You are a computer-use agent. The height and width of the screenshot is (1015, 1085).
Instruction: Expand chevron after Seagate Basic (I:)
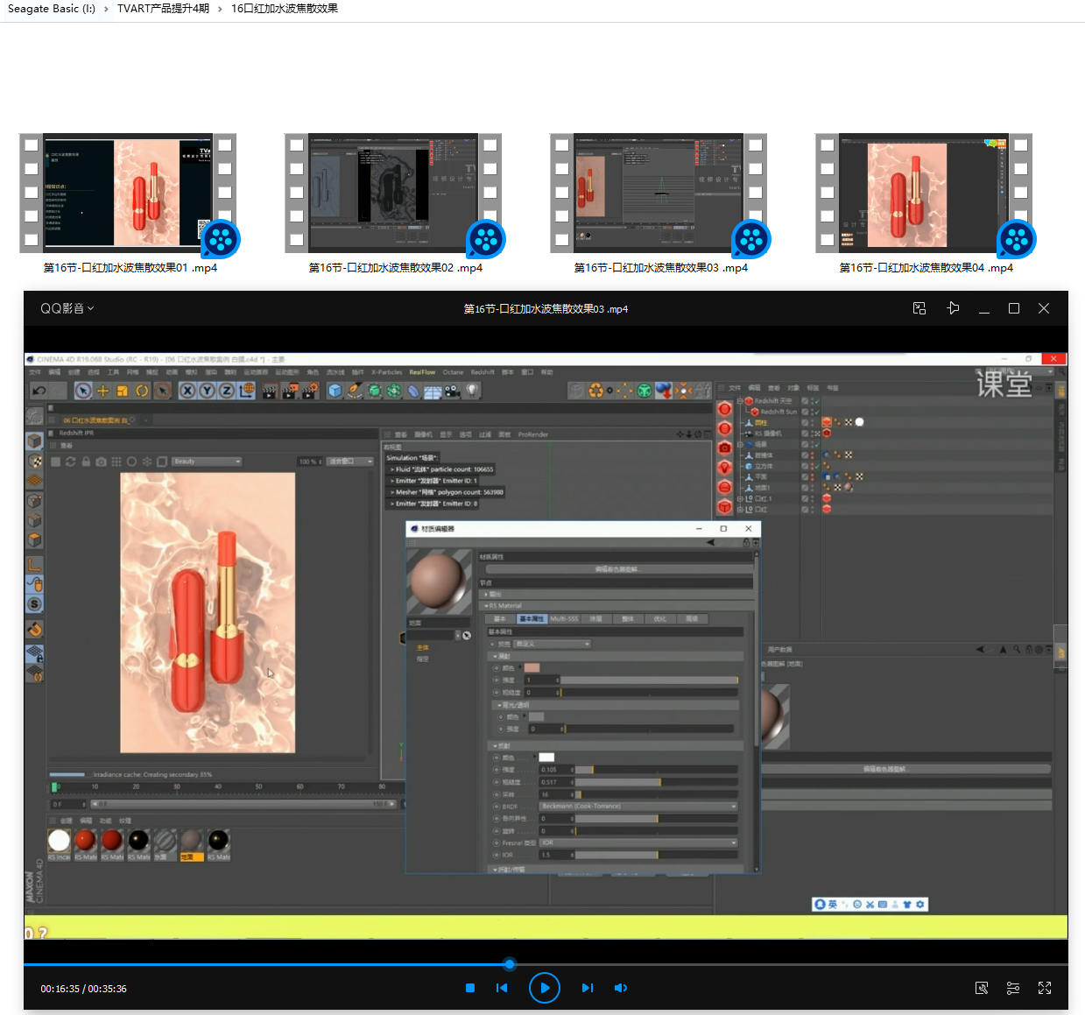[107, 9]
